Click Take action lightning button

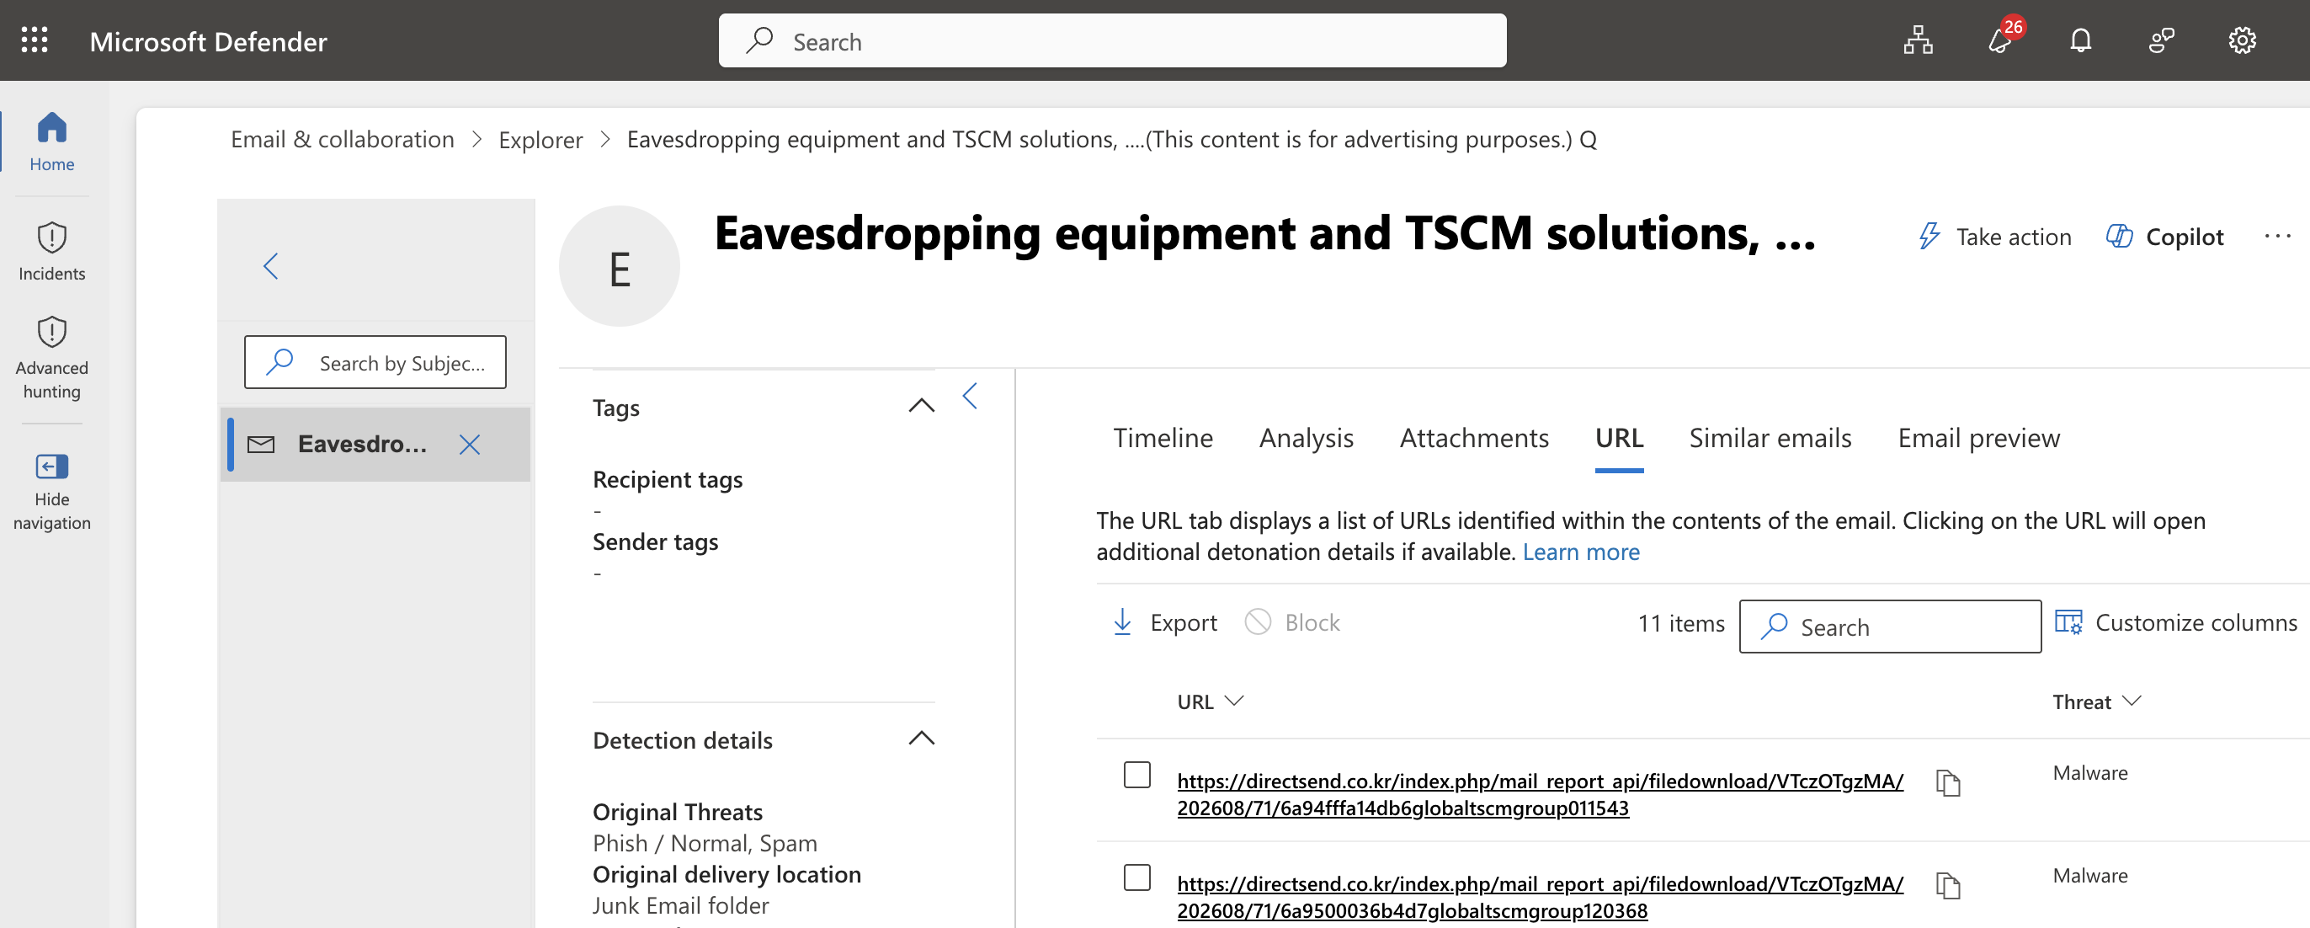[x=1994, y=237]
